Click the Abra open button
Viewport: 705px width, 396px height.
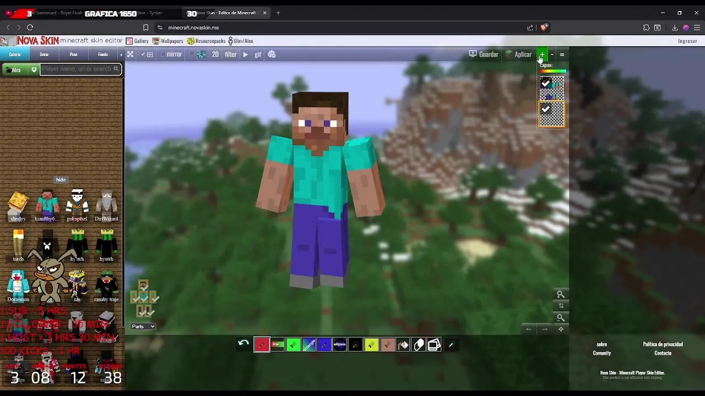click(15, 69)
